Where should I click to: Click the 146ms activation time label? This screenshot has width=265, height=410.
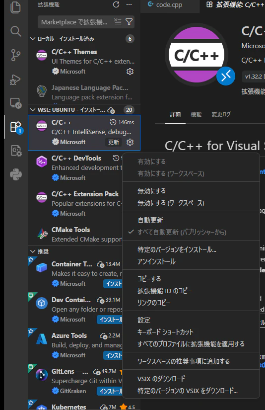click(x=122, y=122)
